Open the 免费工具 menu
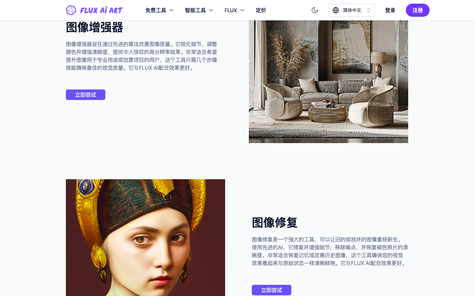 159,10
